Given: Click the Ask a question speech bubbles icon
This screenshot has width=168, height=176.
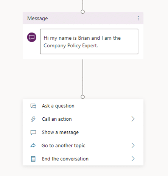Looking at the screenshot, I should (33, 106).
